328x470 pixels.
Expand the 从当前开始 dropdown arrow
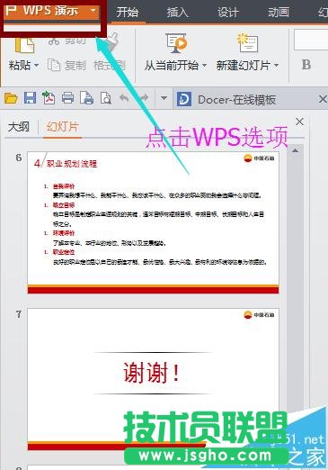(x=204, y=65)
